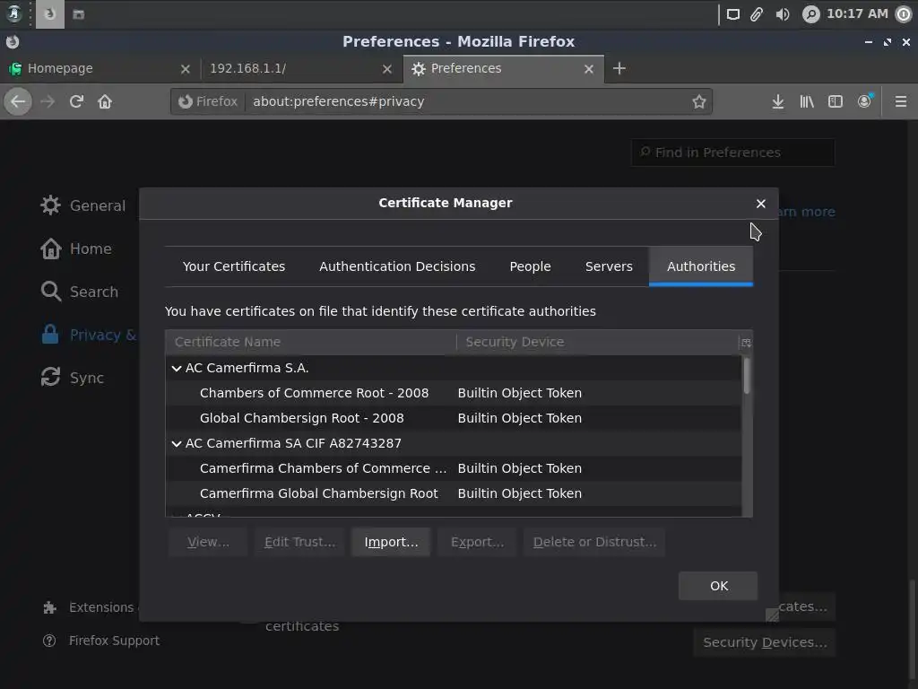Toggle the sidebar view icon
Screen dimensions: 918x689
click(x=835, y=102)
